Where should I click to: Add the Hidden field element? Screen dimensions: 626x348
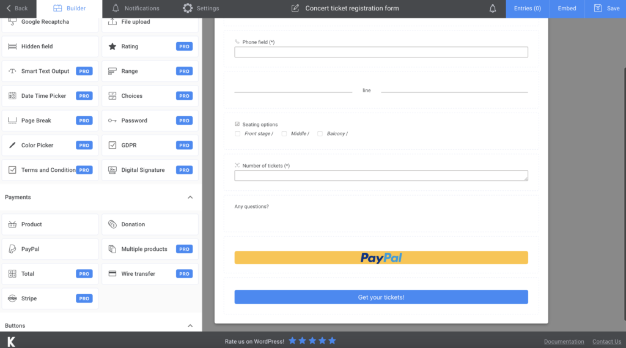point(50,46)
